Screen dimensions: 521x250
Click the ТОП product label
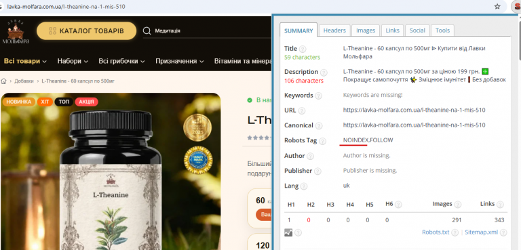[x=64, y=102]
